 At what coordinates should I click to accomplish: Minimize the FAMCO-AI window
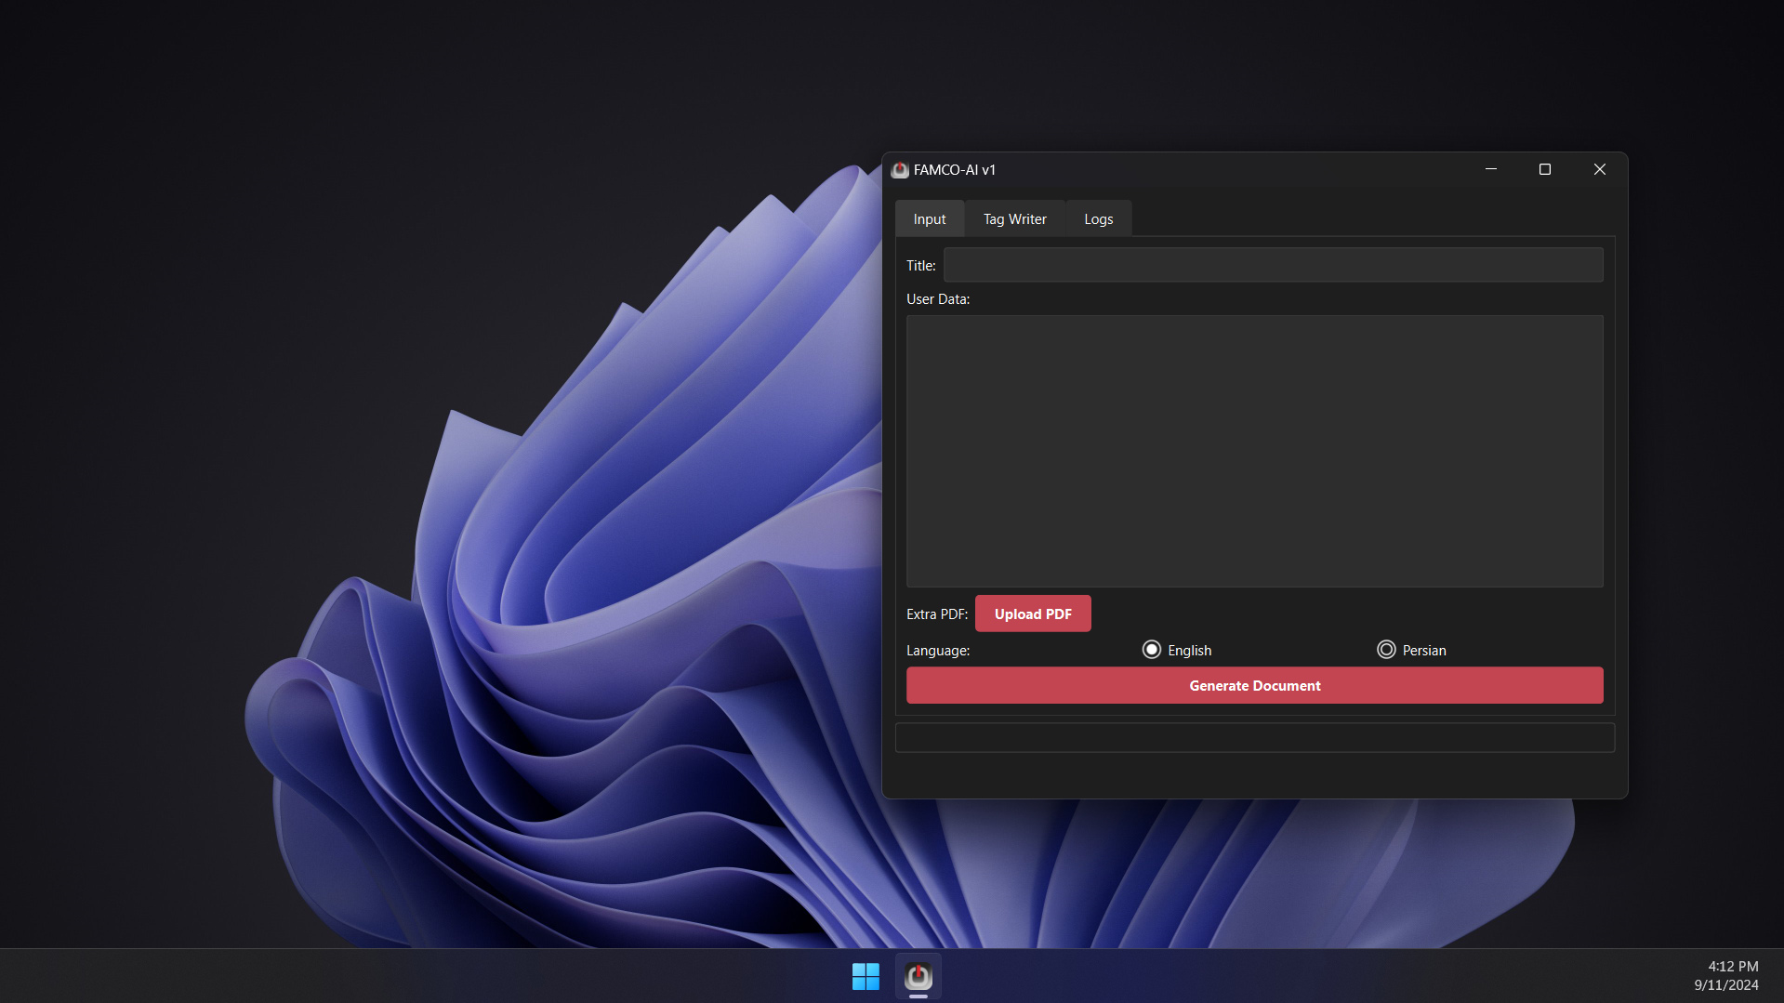1491,169
